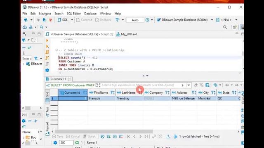Screen dimensions: 264x148
Task: Click the custom filter funnel icon in results
Action: click(x=201, y=85)
